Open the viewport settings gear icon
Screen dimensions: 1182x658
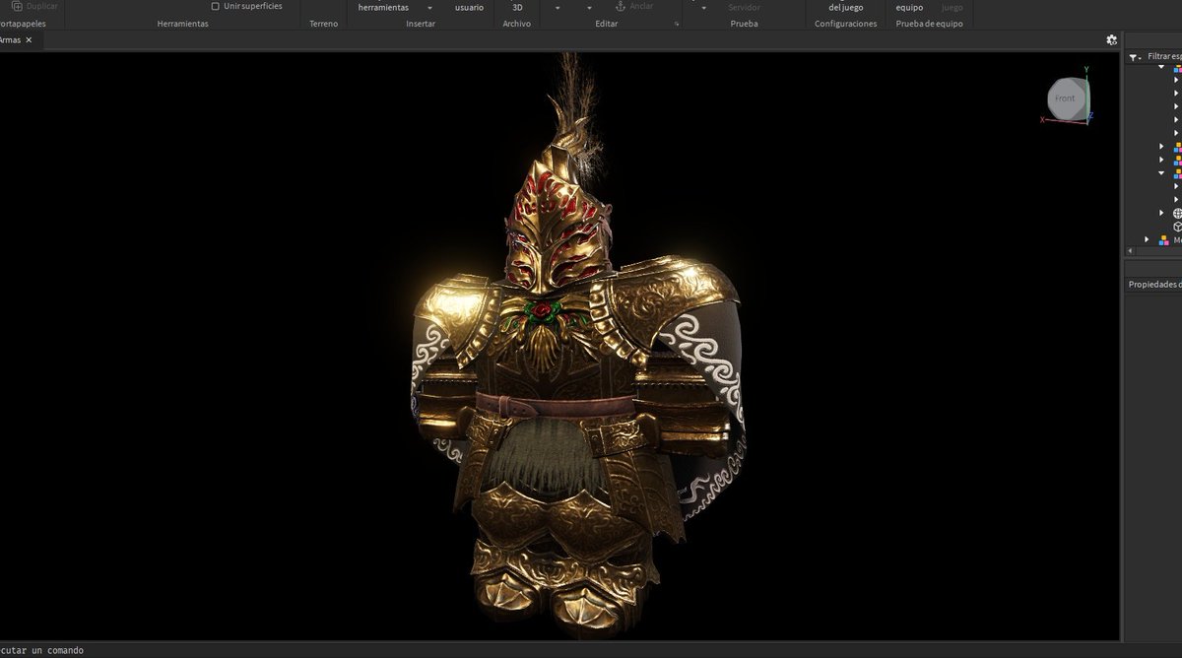point(1111,40)
